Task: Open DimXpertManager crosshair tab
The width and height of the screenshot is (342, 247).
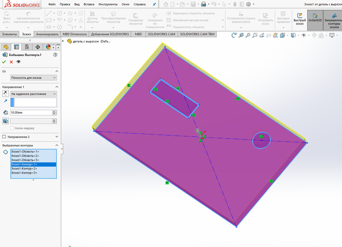Action: [38, 47]
